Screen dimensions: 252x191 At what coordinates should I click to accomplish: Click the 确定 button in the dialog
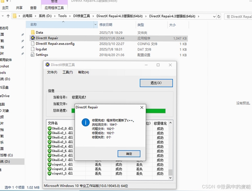(129, 154)
